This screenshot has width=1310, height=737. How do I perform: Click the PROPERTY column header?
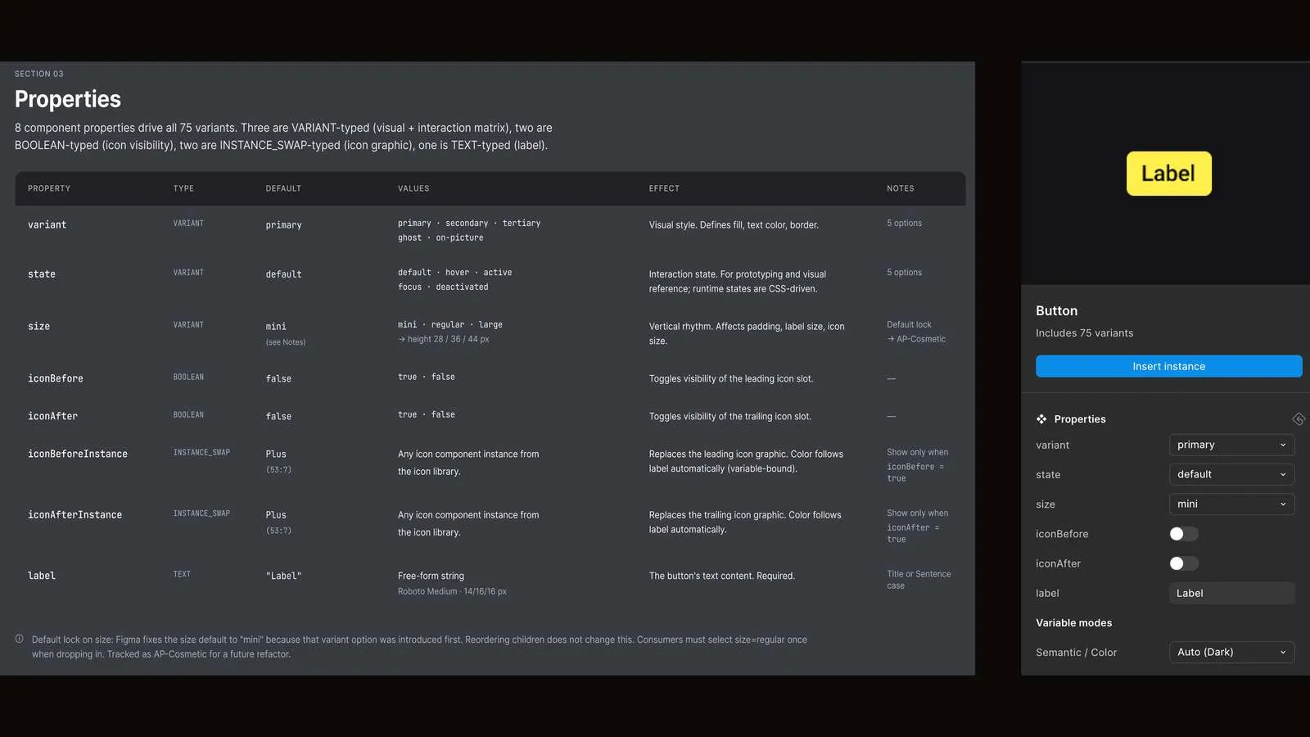tap(49, 188)
